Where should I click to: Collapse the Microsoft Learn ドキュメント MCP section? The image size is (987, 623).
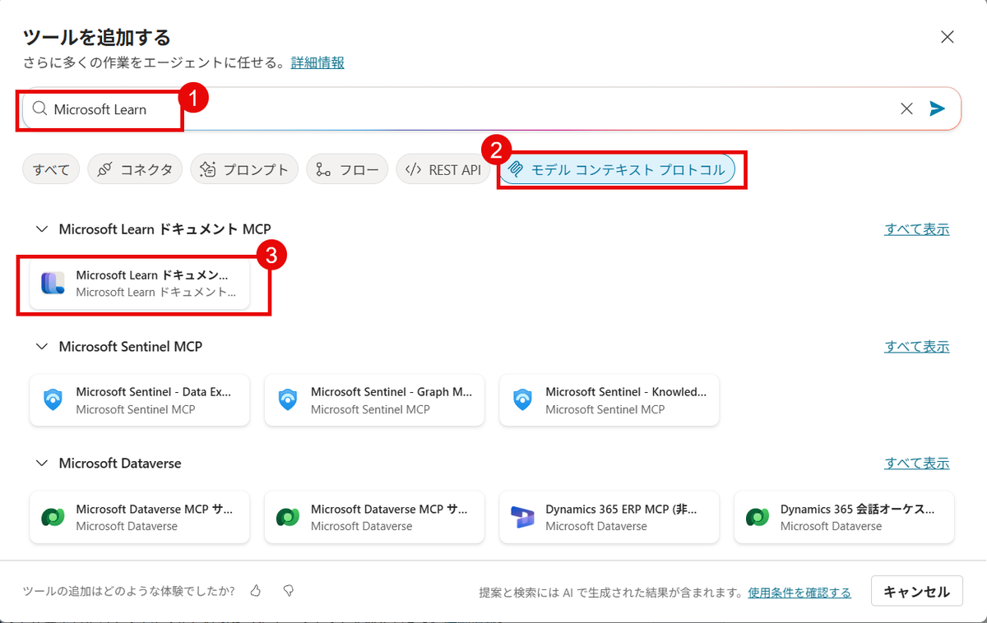(41, 229)
